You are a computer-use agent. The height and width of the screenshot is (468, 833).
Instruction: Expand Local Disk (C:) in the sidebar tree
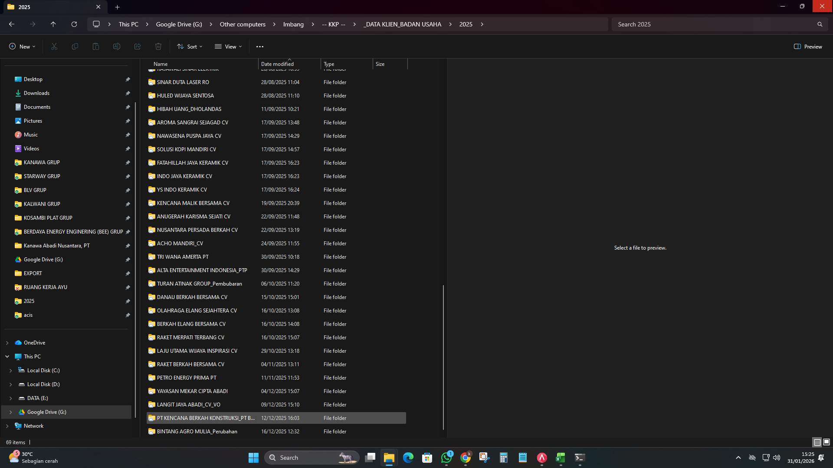click(x=10, y=370)
